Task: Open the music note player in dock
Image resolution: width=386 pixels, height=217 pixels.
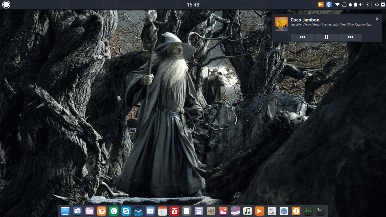Action: click(x=248, y=211)
